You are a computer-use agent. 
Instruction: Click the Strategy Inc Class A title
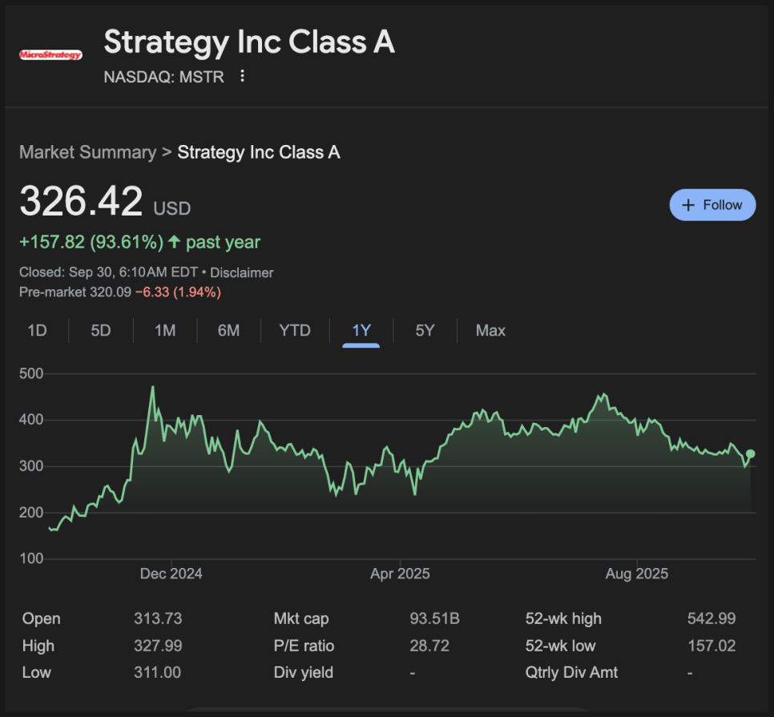tap(249, 42)
